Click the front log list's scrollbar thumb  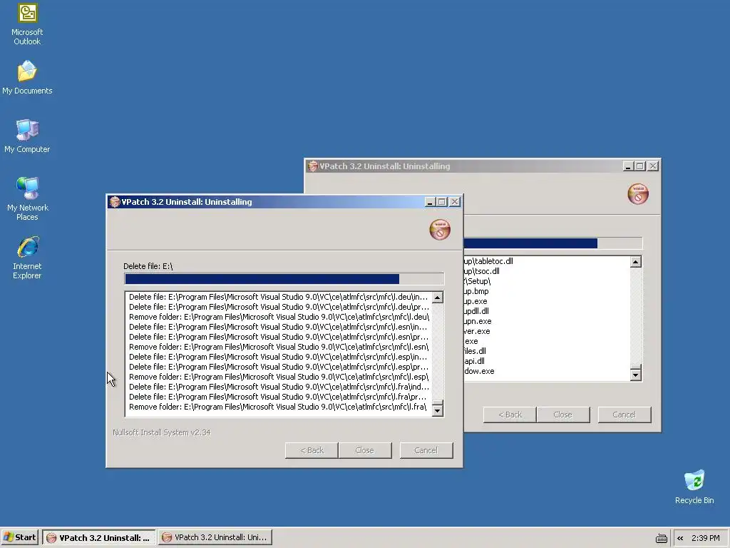437,402
